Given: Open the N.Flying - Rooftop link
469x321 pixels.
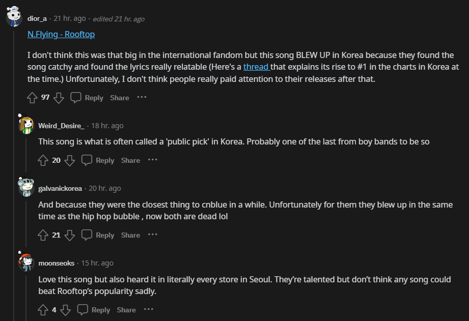Looking at the screenshot, I should 61,34.
